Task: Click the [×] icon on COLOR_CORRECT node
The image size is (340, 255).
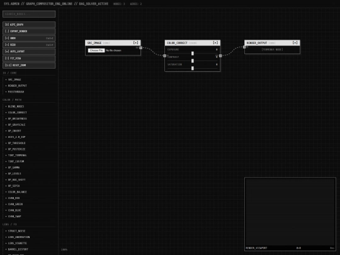Action: (x=215, y=43)
